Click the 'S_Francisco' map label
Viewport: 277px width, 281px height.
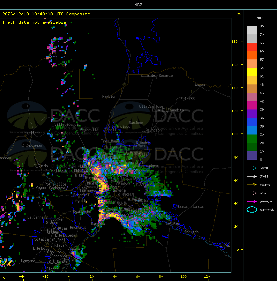pos(119,126)
